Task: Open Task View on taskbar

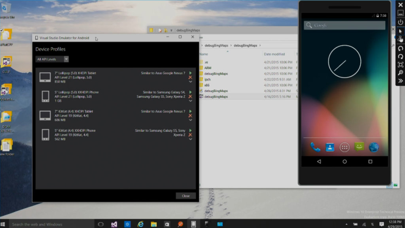Action: point(101,224)
